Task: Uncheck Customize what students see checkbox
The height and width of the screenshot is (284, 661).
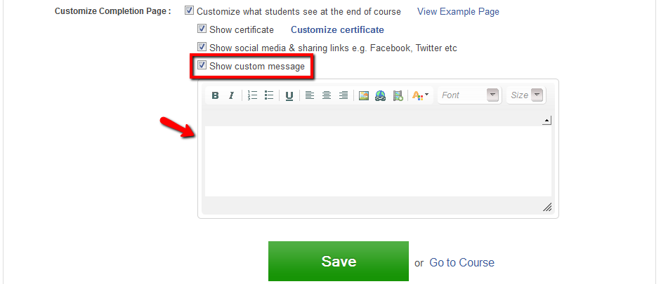Action: [189, 11]
